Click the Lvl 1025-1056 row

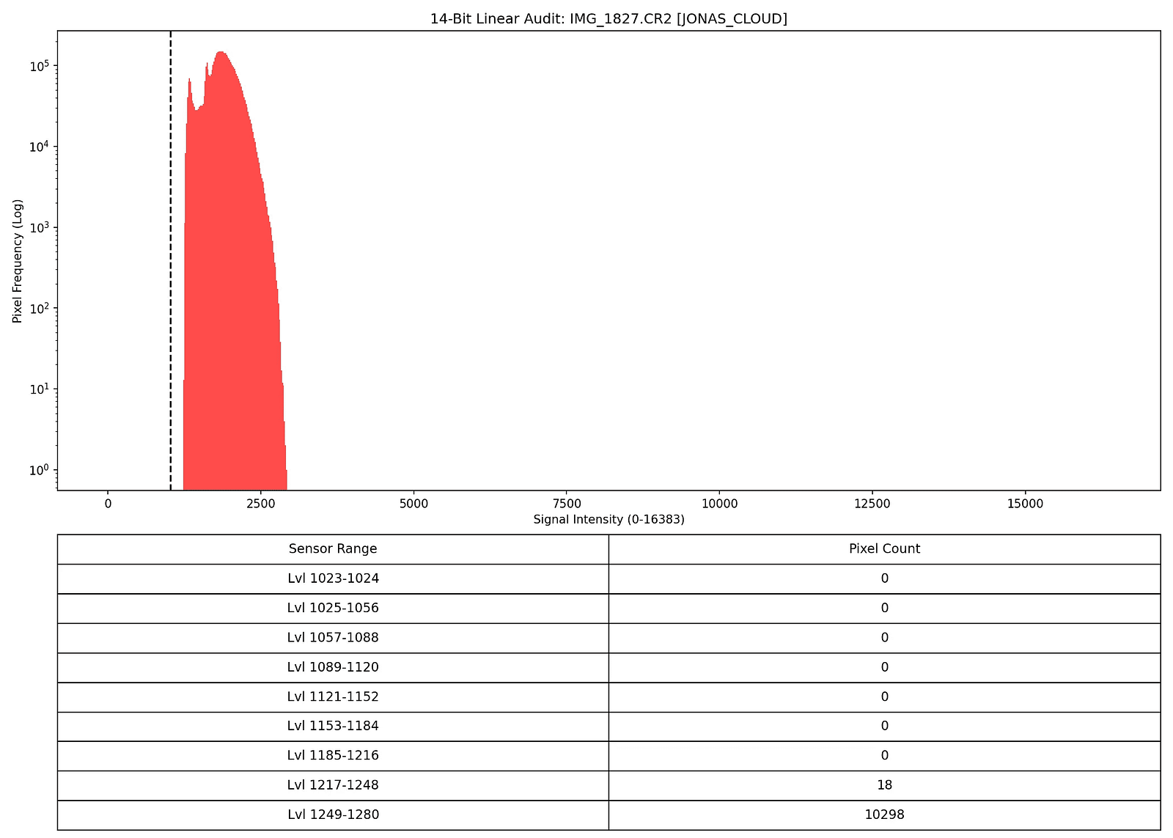coord(334,608)
